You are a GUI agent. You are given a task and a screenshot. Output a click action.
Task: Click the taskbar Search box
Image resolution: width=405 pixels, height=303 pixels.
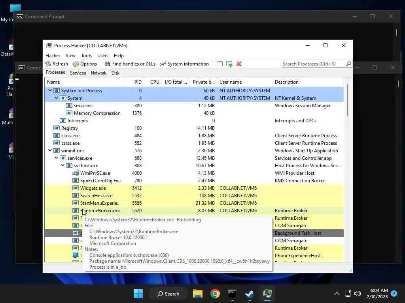(x=168, y=294)
